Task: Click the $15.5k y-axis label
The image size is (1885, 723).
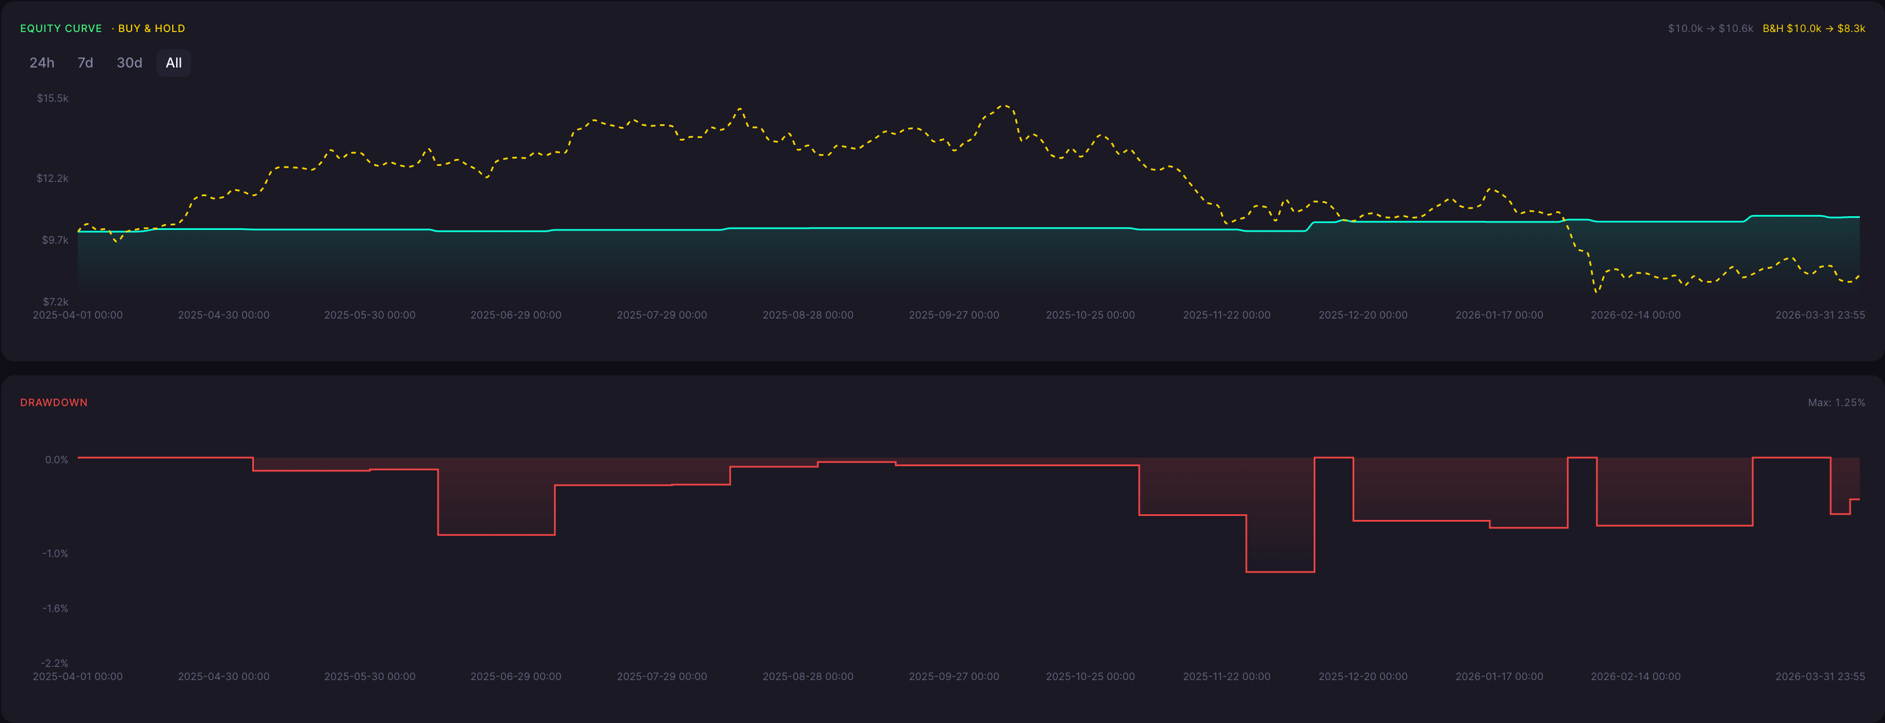Action: 53,98
